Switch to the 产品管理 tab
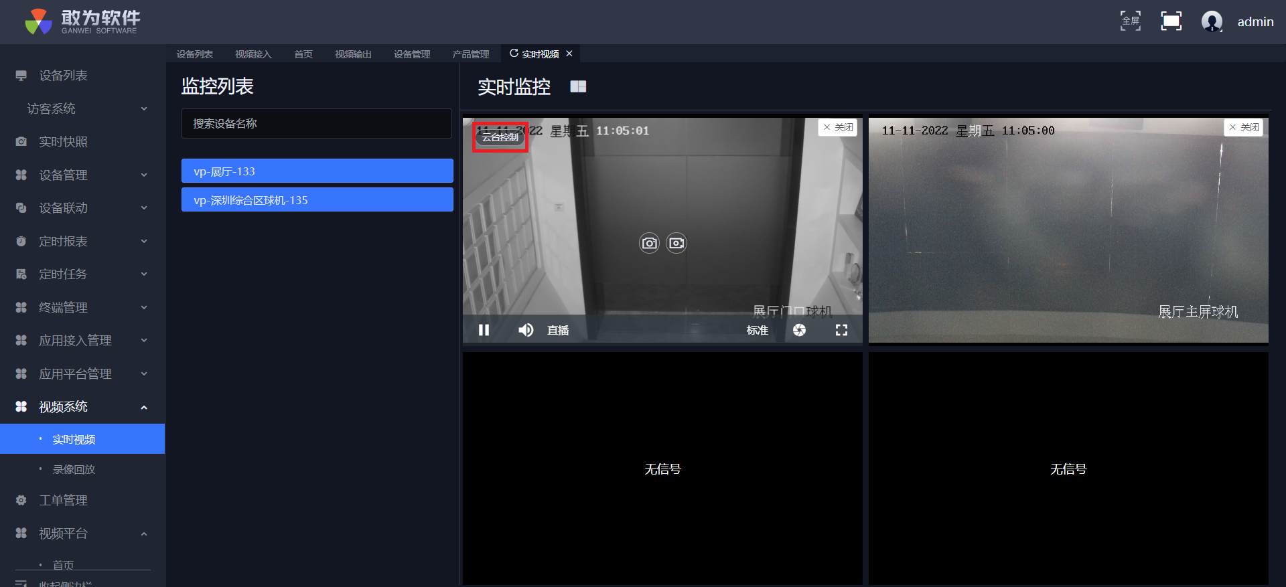The height and width of the screenshot is (587, 1286). 471,54
